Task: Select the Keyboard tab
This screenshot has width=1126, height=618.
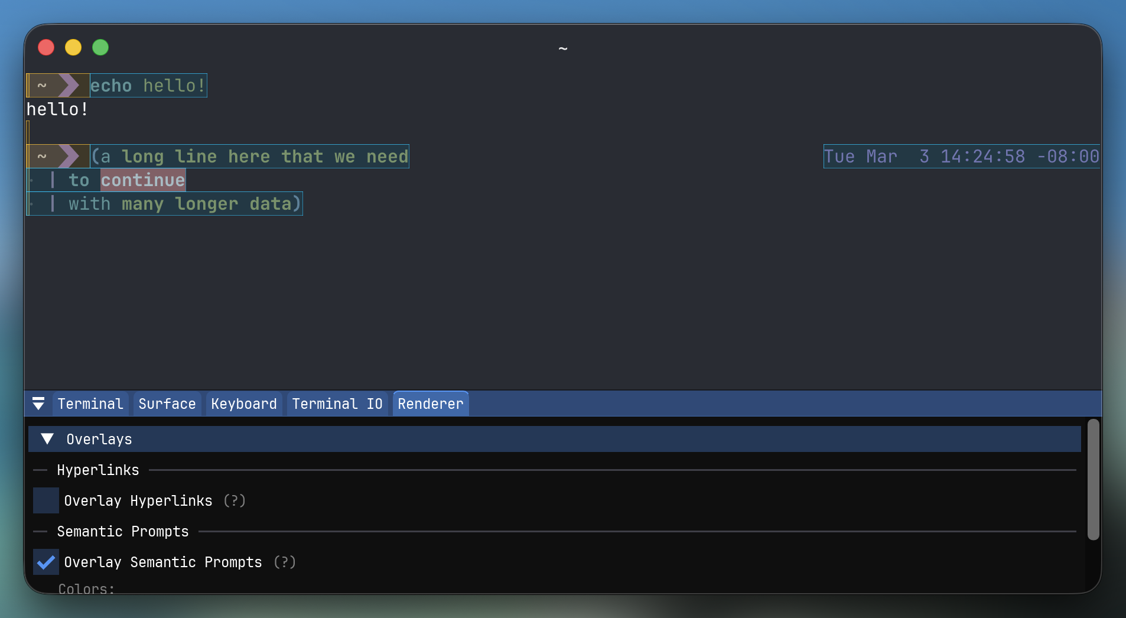Action: 243,404
